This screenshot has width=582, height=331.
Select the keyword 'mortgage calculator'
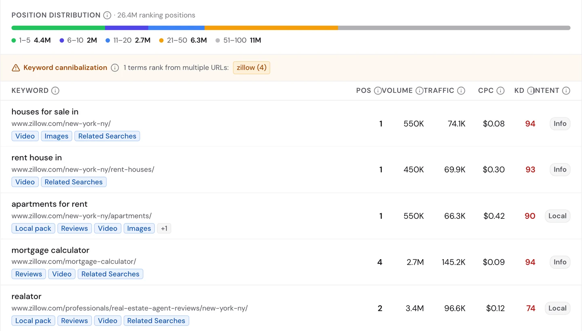click(x=51, y=250)
